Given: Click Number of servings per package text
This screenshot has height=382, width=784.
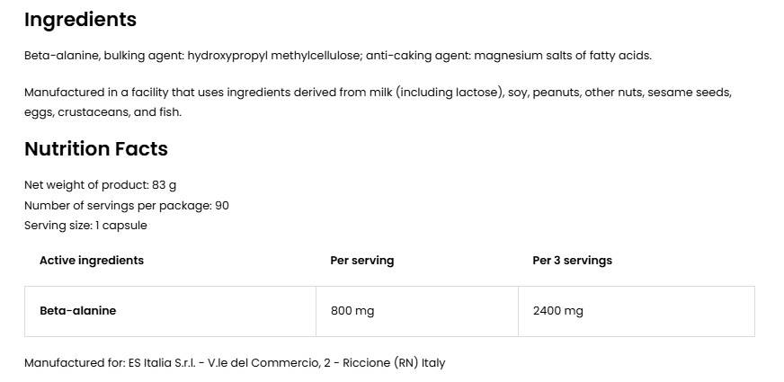Looking at the screenshot, I should pyautogui.click(x=127, y=206).
